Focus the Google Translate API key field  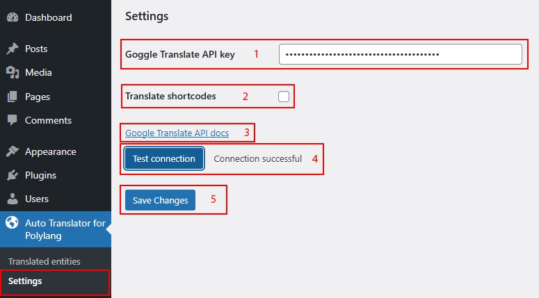400,54
